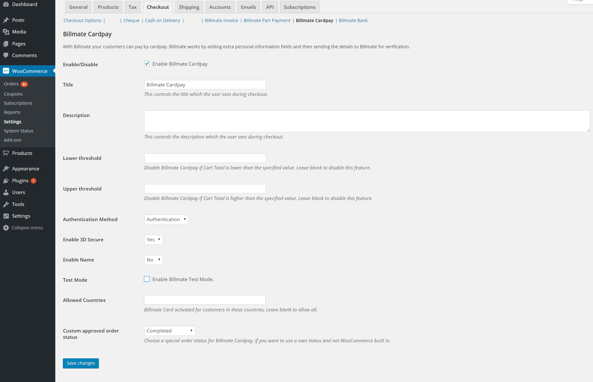Click the Tools wrench icon
The image size is (593, 382).
[6, 204]
